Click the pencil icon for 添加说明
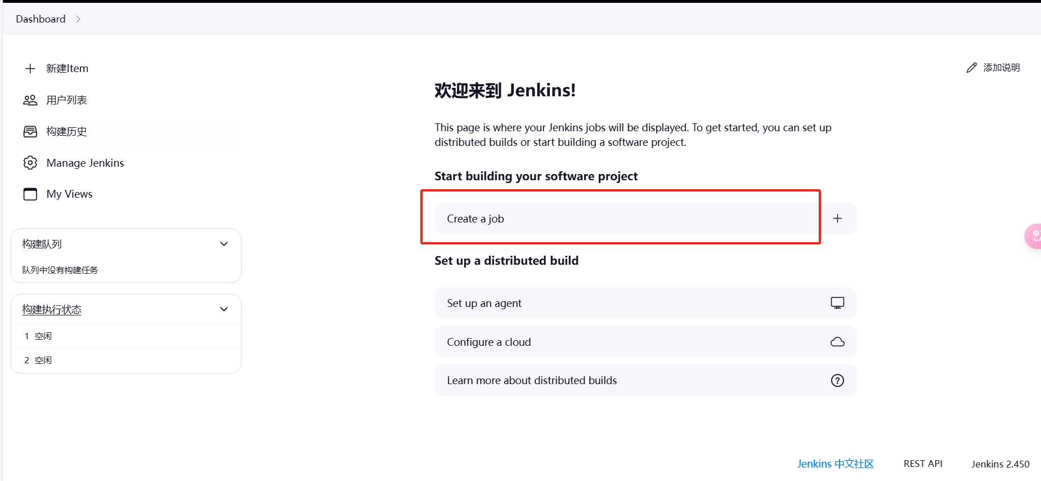Viewport: 1041px width, 481px height. pos(972,68)
